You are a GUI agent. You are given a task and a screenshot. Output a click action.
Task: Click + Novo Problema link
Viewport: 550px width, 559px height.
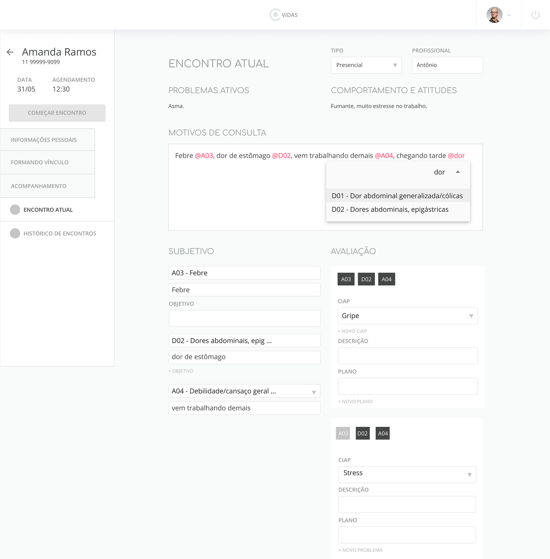360,550
